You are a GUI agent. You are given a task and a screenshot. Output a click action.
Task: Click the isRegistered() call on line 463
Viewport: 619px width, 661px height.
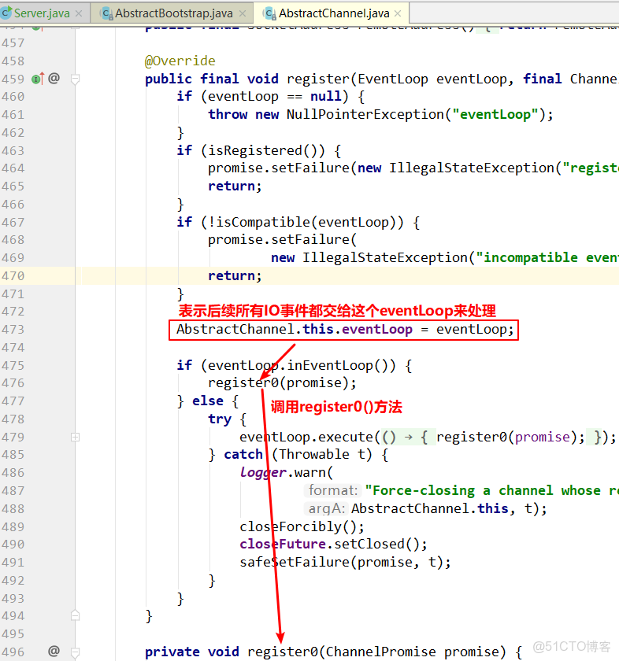pos(267,150)
